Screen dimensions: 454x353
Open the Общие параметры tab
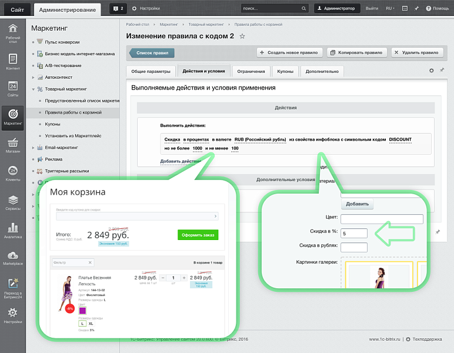pos(151,71)
